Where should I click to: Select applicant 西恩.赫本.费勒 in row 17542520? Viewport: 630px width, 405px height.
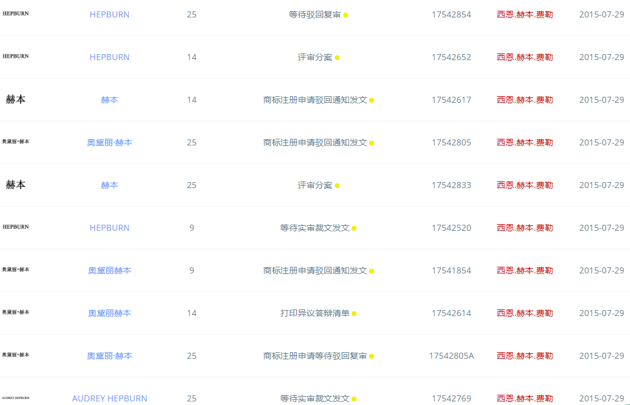pos(525,228)
